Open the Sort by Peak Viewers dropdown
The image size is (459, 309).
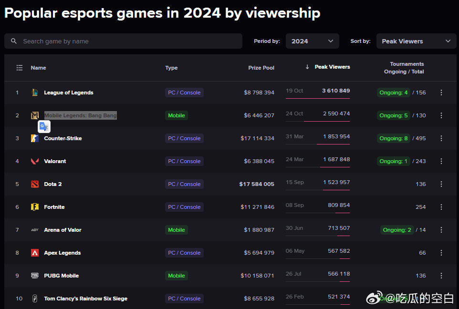(416, 41)
